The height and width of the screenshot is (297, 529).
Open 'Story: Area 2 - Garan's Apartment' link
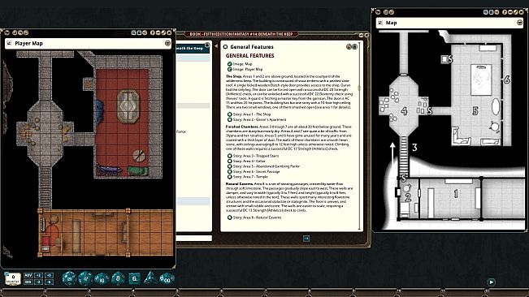(x=257, y=119)
